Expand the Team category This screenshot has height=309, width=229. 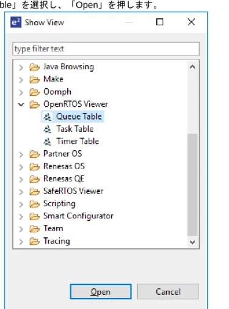pos(21,229)
